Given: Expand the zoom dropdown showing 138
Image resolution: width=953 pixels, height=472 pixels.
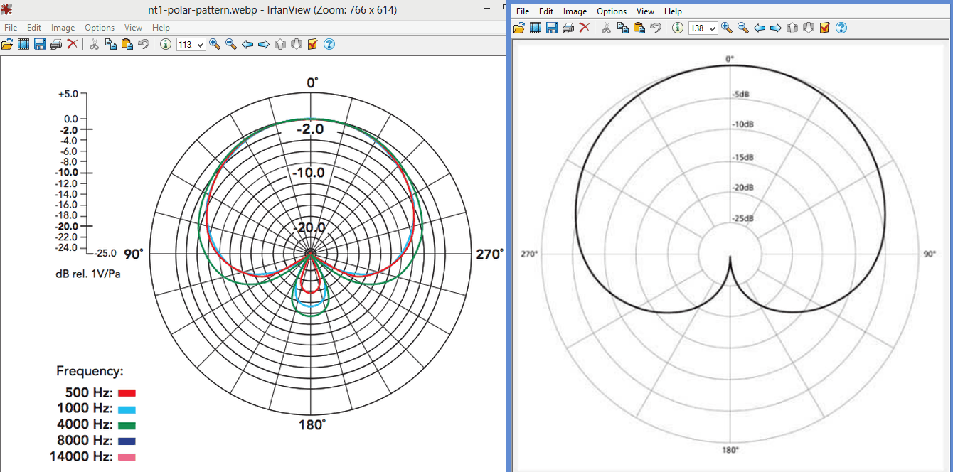Looking at the screenshot, I should [x=712, y=28].
